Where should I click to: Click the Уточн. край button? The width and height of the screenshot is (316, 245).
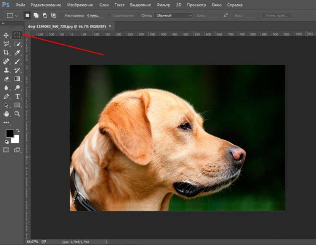coord(276,16)
